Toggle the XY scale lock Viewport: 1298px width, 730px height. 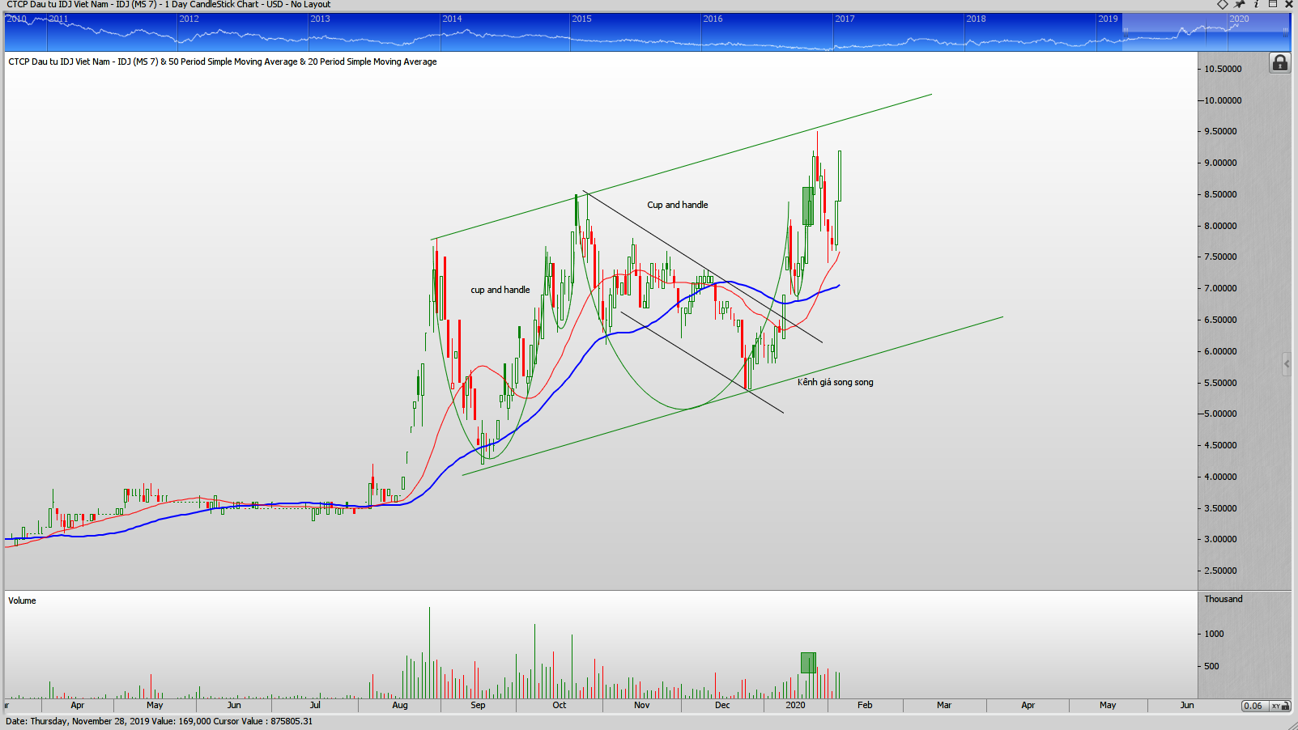pos(1279,706)
